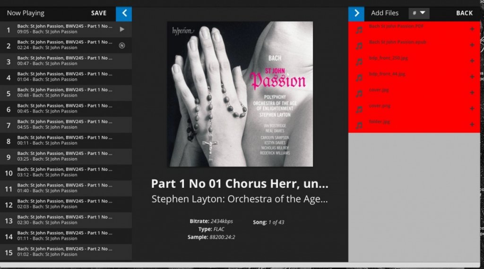Select track 15, Part 2, duration 01:02

(66, 252)
